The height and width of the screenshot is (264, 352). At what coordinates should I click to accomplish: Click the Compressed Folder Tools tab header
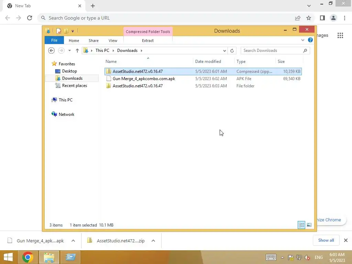coord(148,32)
